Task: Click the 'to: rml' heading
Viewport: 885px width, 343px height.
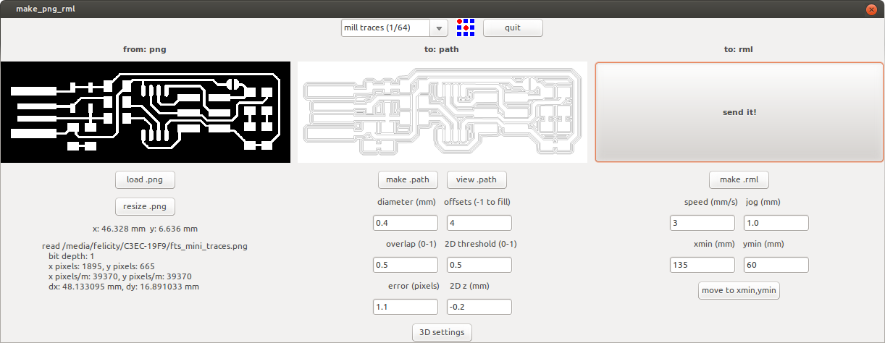Action: [x=739, y=50]
